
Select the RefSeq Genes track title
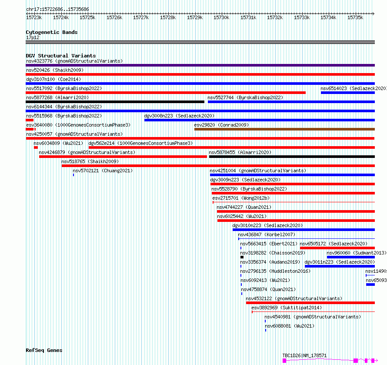[44, 351]
